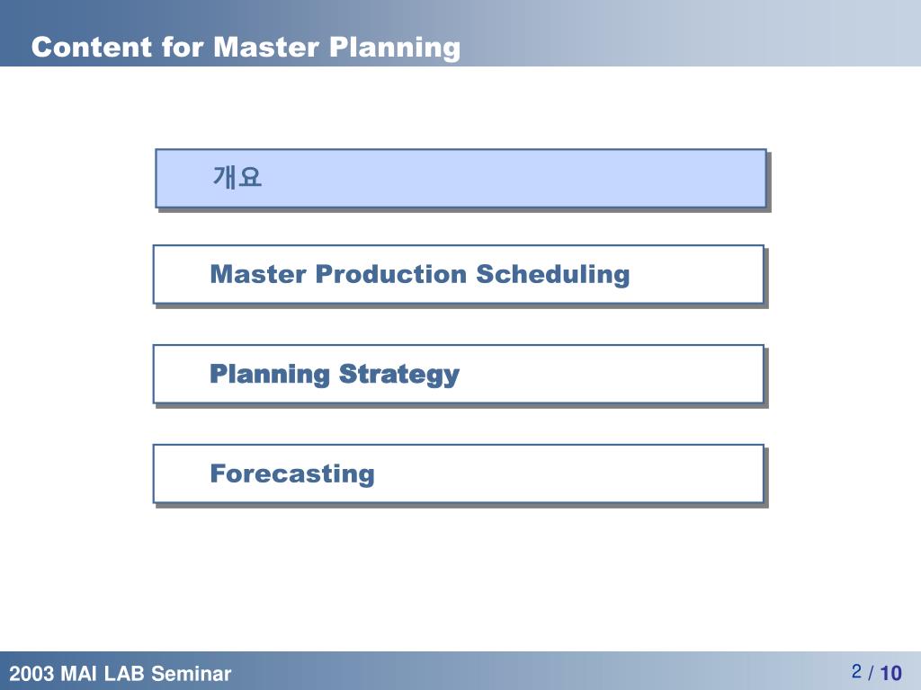The image size is (921, 690).
Task: Click the word Scheduling in second box
Action: coord(553,274)
